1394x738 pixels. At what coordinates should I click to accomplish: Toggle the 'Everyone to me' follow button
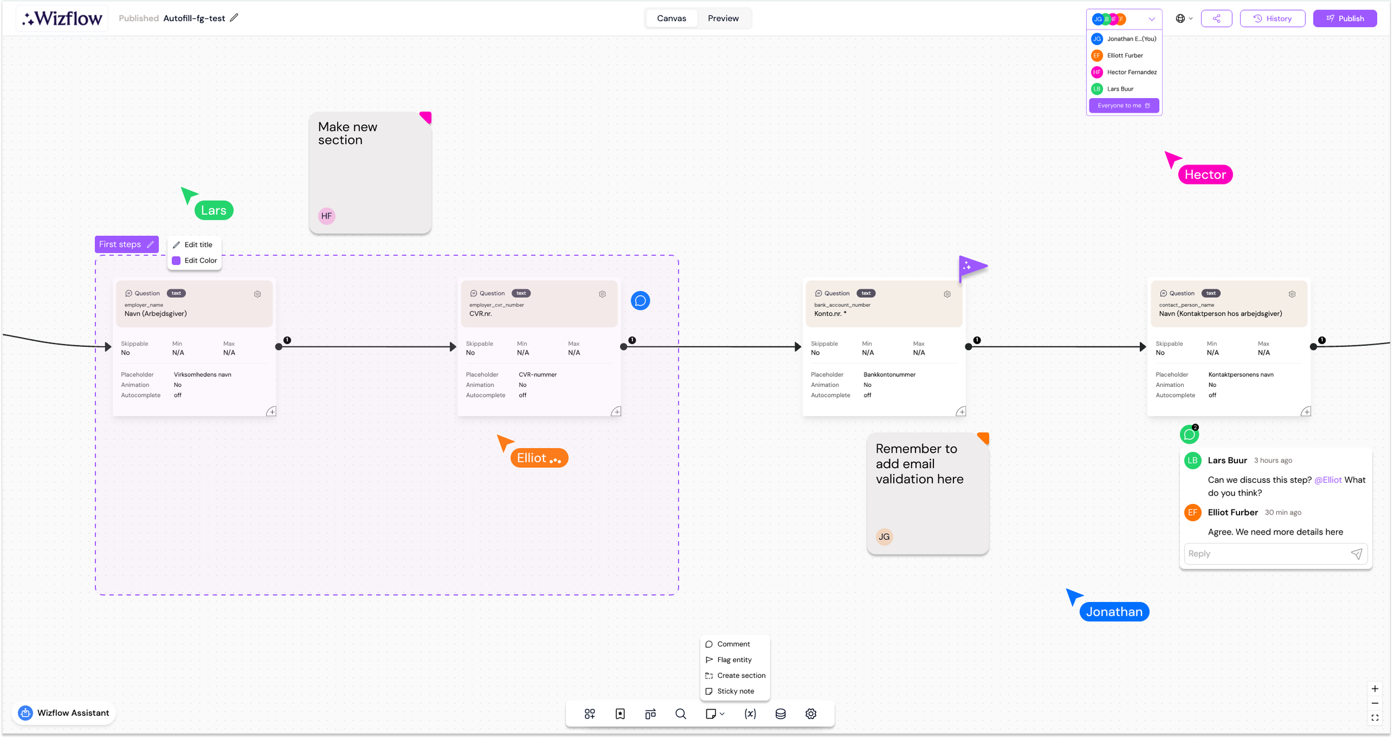coord(1124,105)
